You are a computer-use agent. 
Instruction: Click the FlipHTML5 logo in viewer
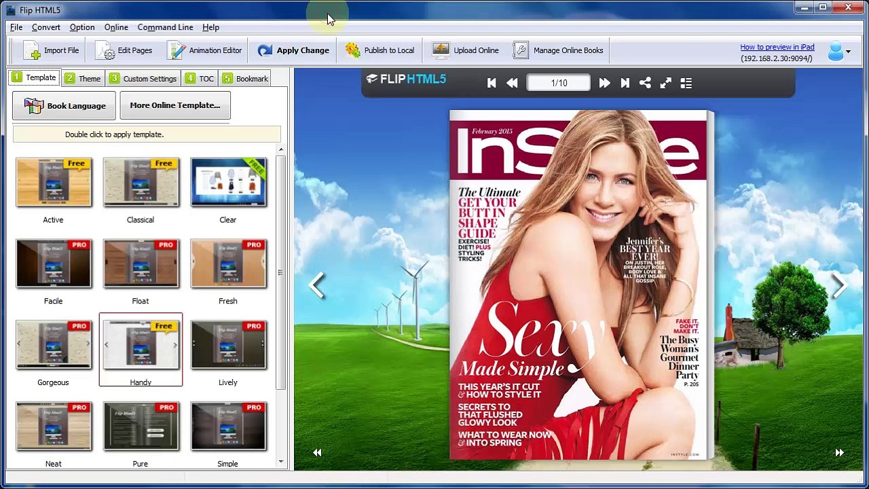(406, 79)
